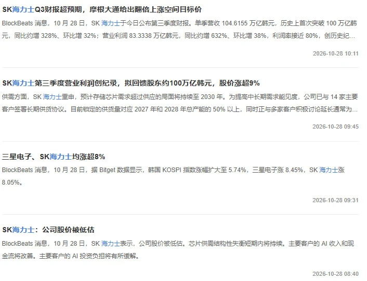Click timestamp 2026-10-28 09:45
The height and width of the screenshot is (281, 367).
(336, 127)
